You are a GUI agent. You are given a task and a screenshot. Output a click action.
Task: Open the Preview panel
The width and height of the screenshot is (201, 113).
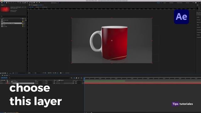coord(198,20)
